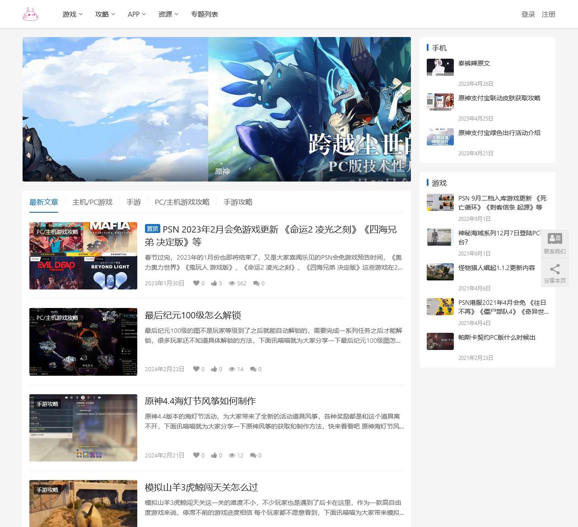
Task: Click eye views icon on PSN 2023年2月 article
Action: click(x=232, y=283)
